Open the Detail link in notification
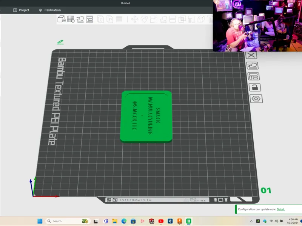Image resolution: width=302 pixels, height=226 pixels. click(x=280, y=209)
